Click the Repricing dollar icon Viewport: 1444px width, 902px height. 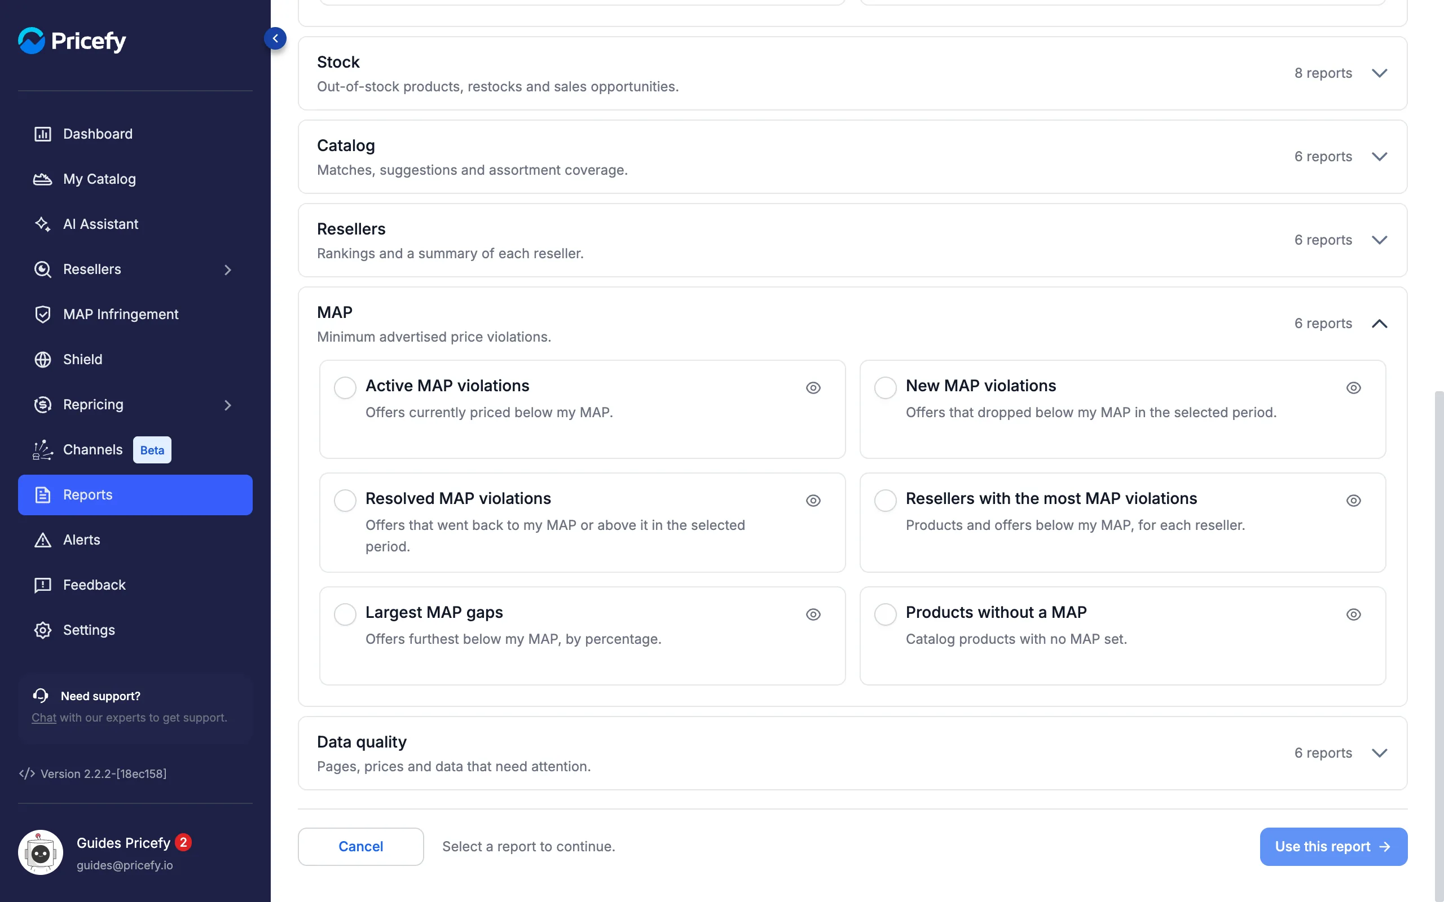[42, 404]
